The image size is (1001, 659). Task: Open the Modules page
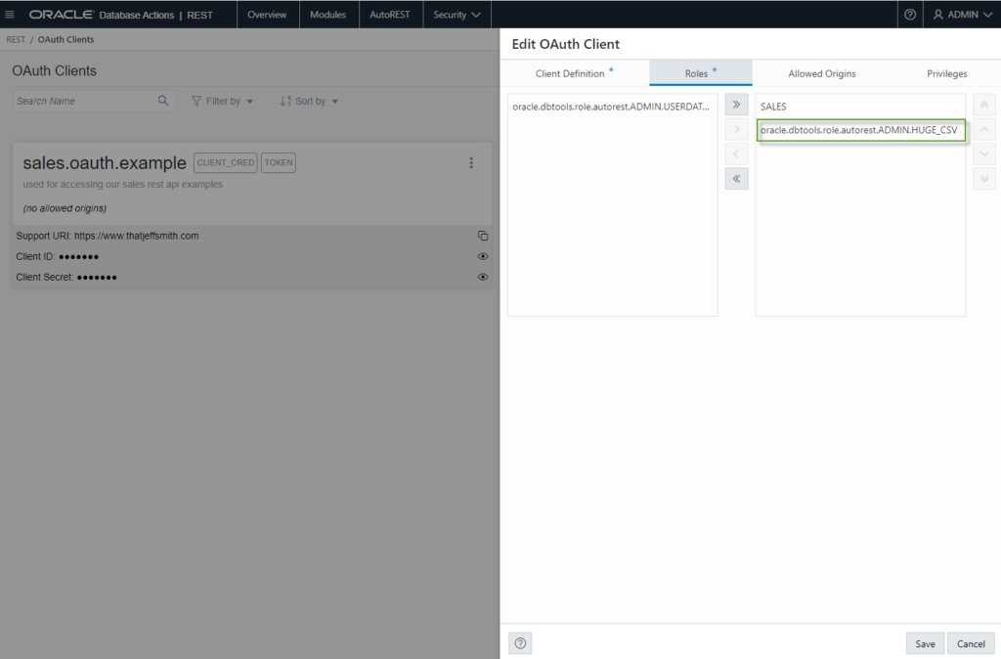[328, 14]
